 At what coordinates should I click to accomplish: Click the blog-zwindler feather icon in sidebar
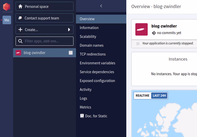(18, 53)
